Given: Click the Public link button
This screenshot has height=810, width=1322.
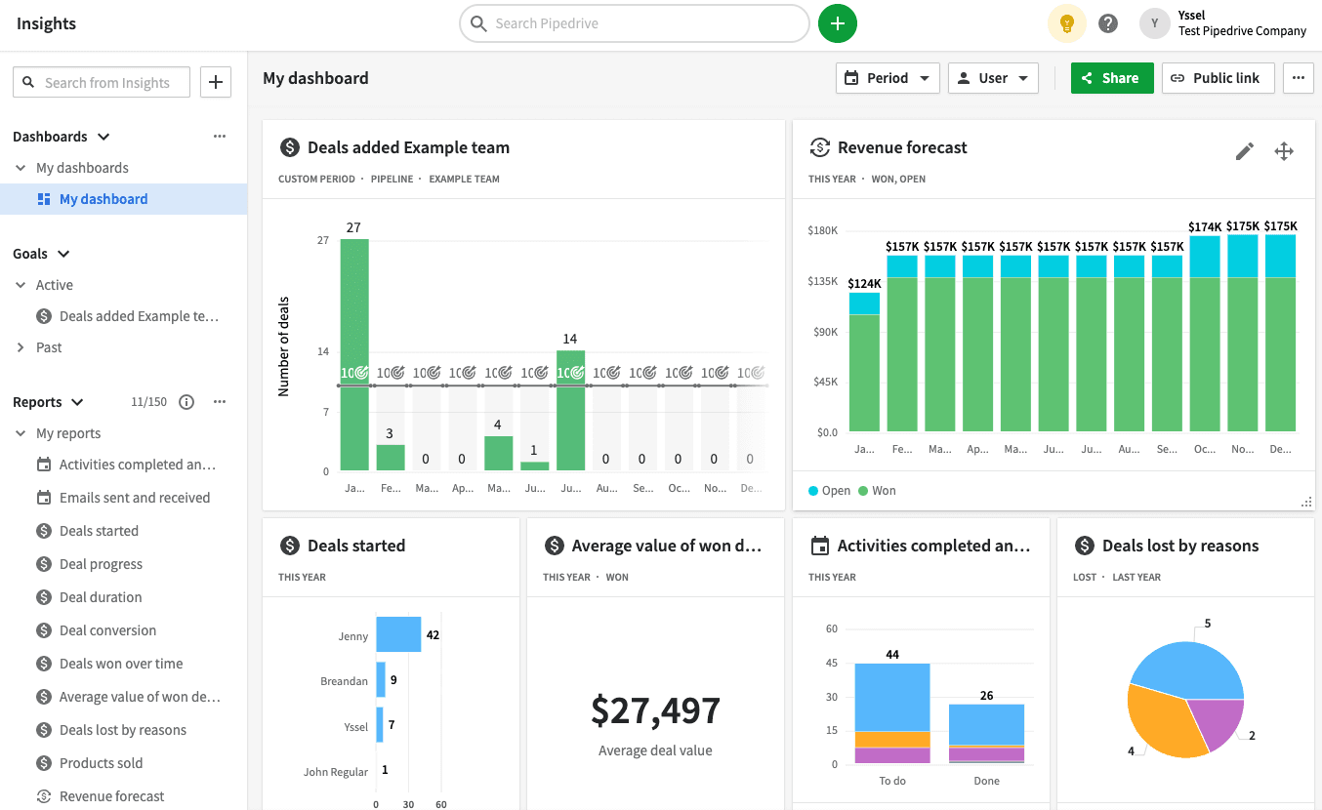Looking at the screenshot, I should click(x=1218, y=77).
